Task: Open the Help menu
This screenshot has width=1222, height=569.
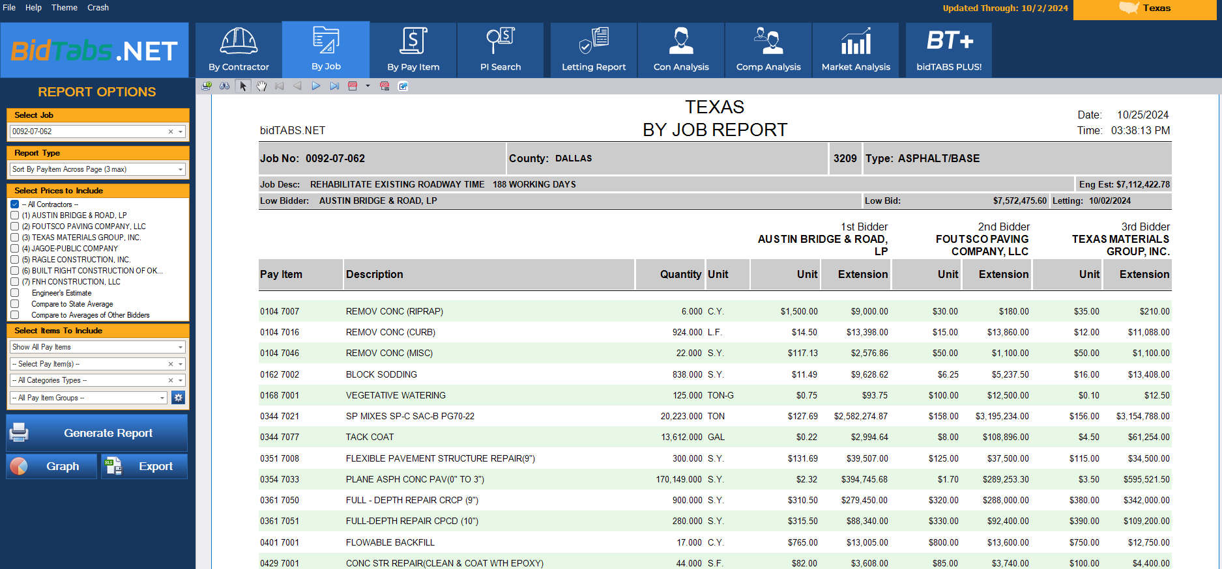Action: coord(33,8)
